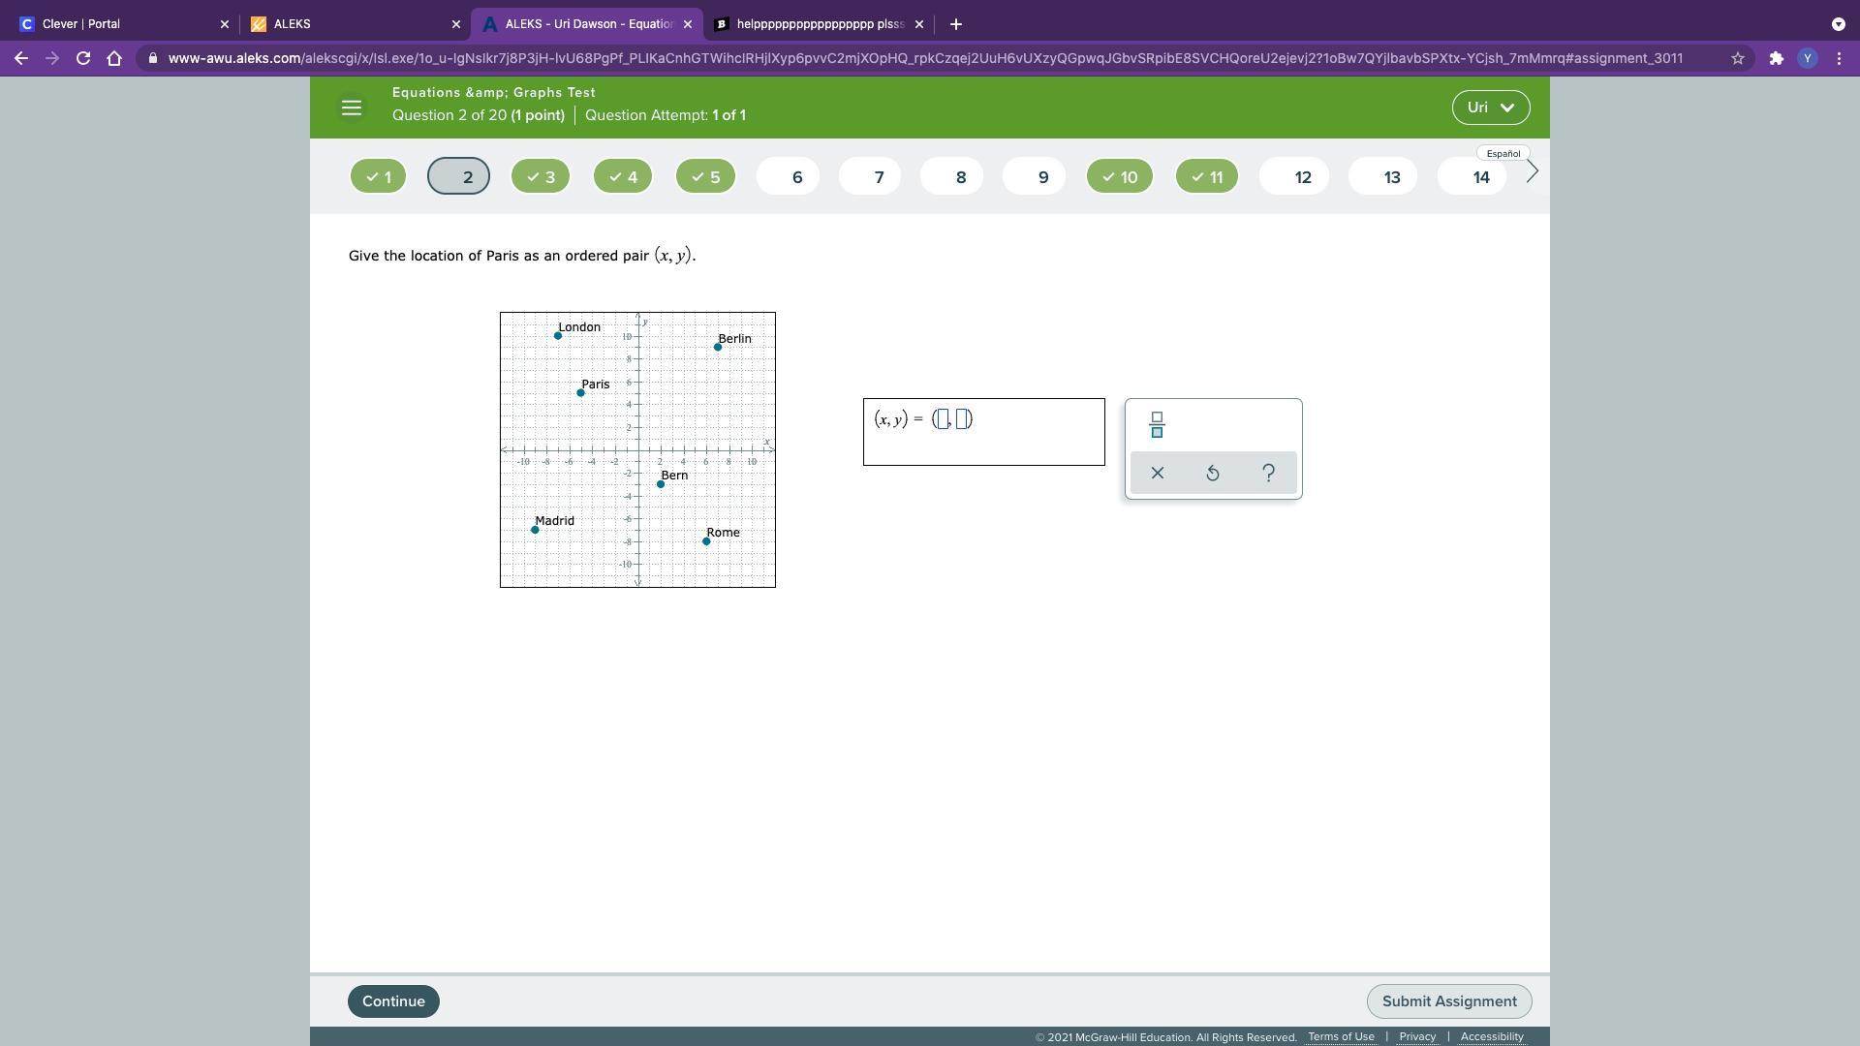Reload the page with browser refresh icon
The image size is (1860, 1046).
[83, 58]
